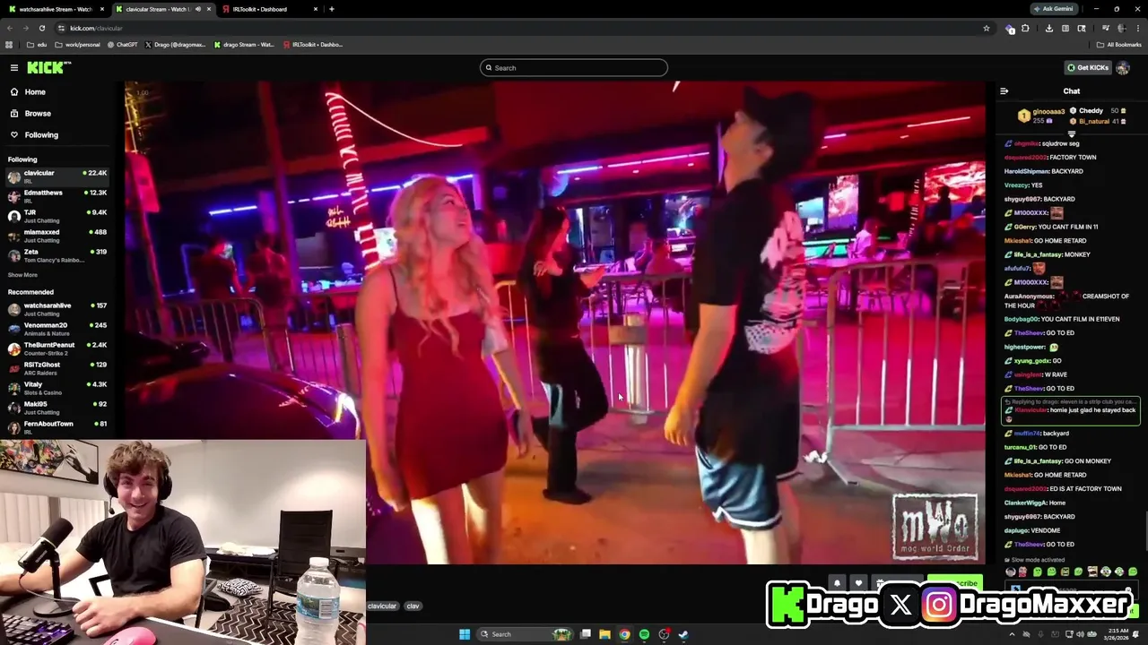
Task: Open Chrome three-dot menu
Action: click(1137, 28)
